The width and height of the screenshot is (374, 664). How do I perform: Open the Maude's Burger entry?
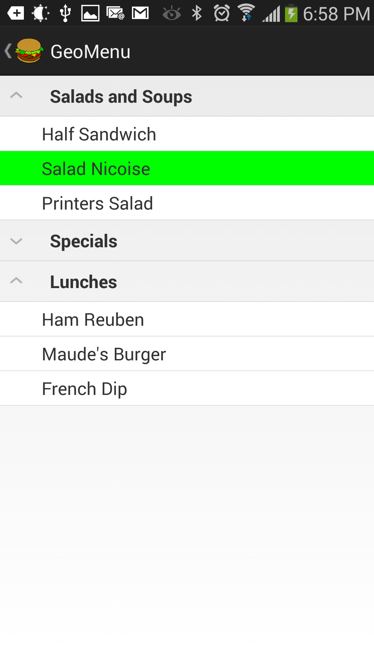tap(104, 354)
